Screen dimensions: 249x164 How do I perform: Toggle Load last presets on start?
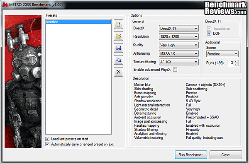tap(47, 139)
